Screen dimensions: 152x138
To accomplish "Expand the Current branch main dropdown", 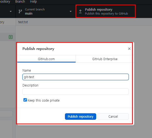I will (45, 11).
